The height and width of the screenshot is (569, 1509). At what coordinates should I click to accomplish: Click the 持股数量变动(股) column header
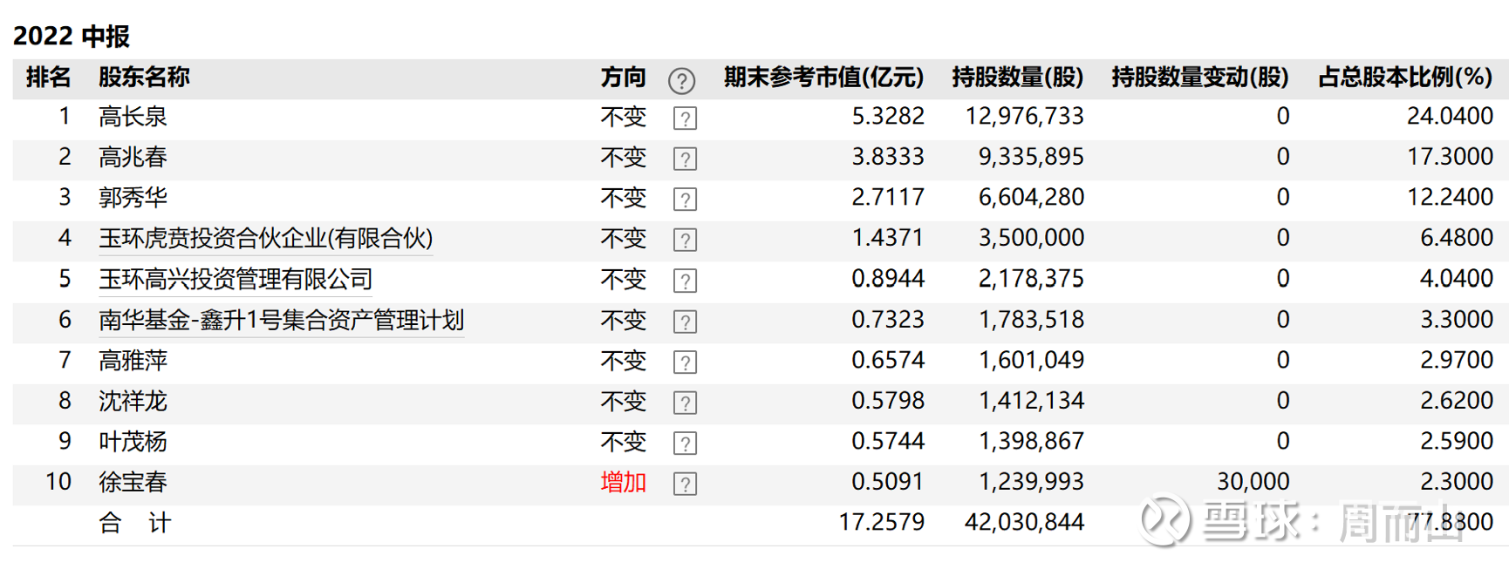click(x=1199, y=78)
